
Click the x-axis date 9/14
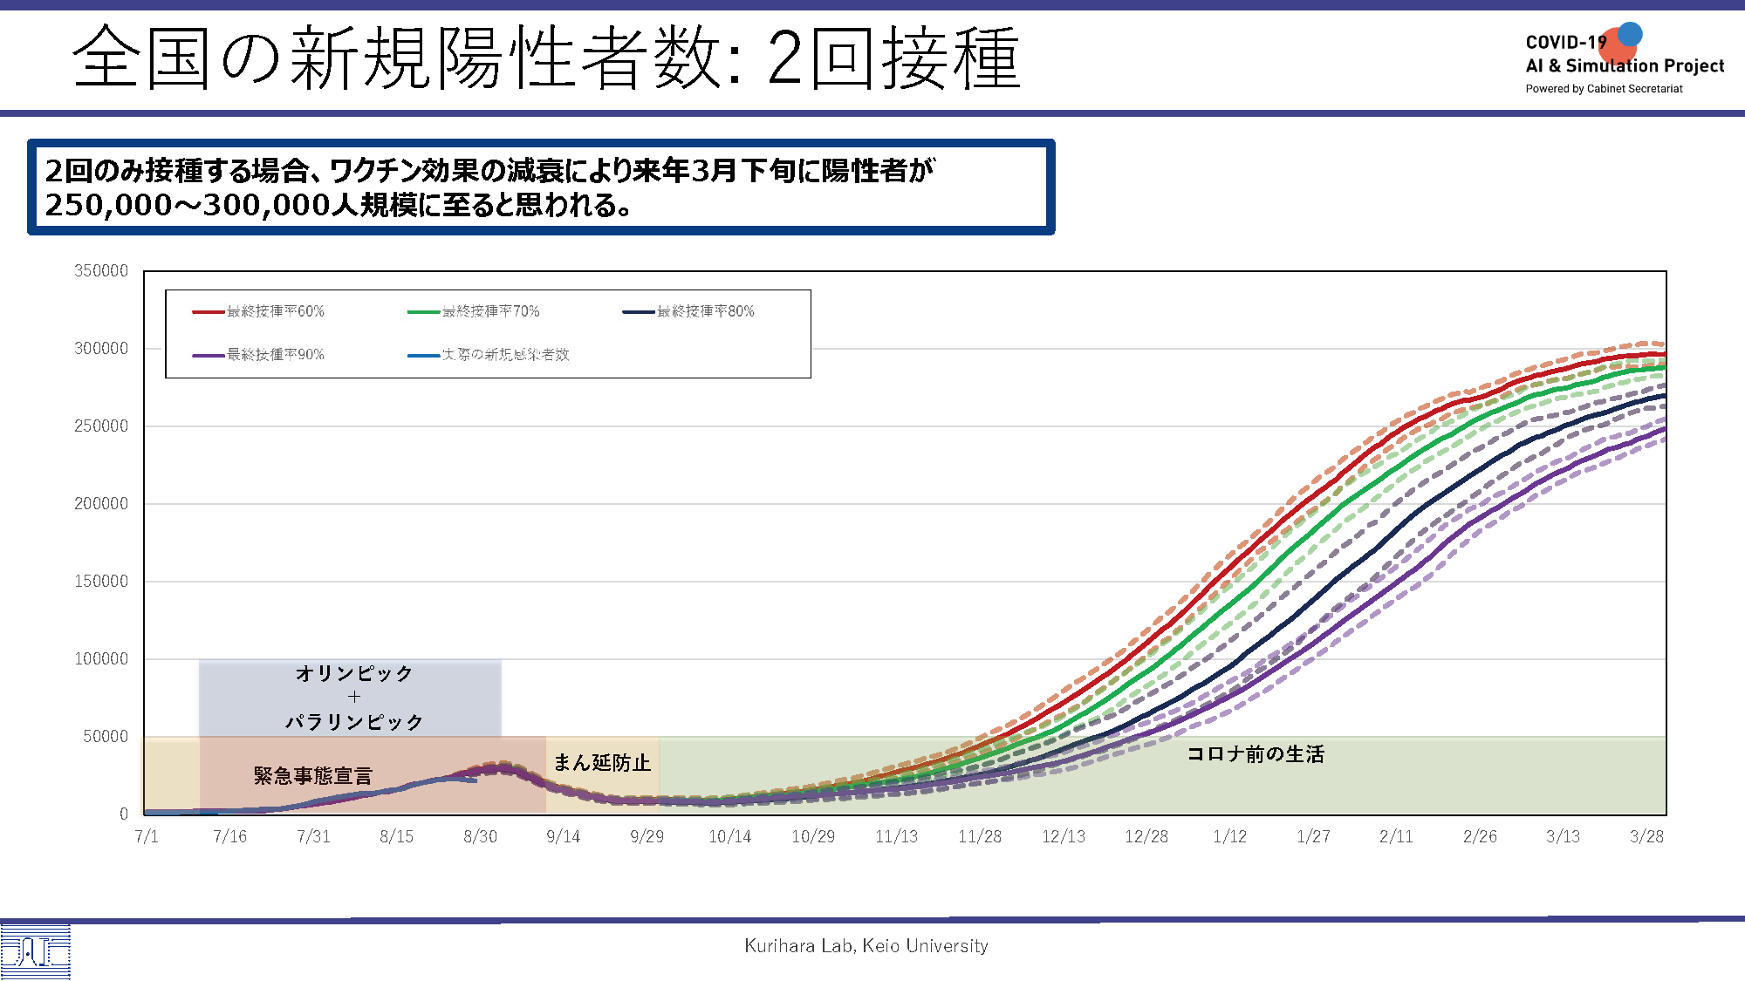point(564,837)
